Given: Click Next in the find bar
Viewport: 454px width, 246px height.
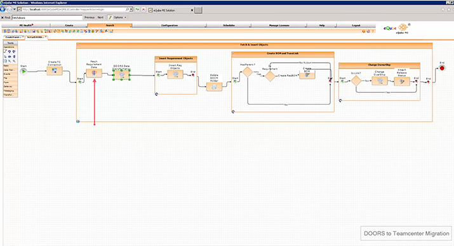Looking at the screenshot, I should point(100,17).
